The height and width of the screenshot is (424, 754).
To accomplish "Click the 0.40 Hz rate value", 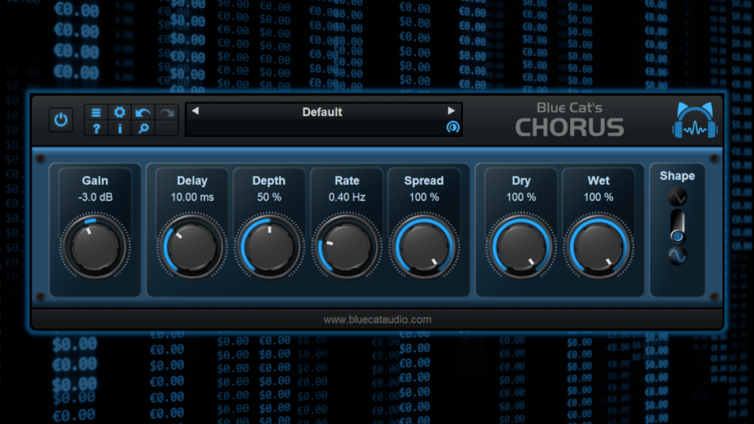I will 347,197.
